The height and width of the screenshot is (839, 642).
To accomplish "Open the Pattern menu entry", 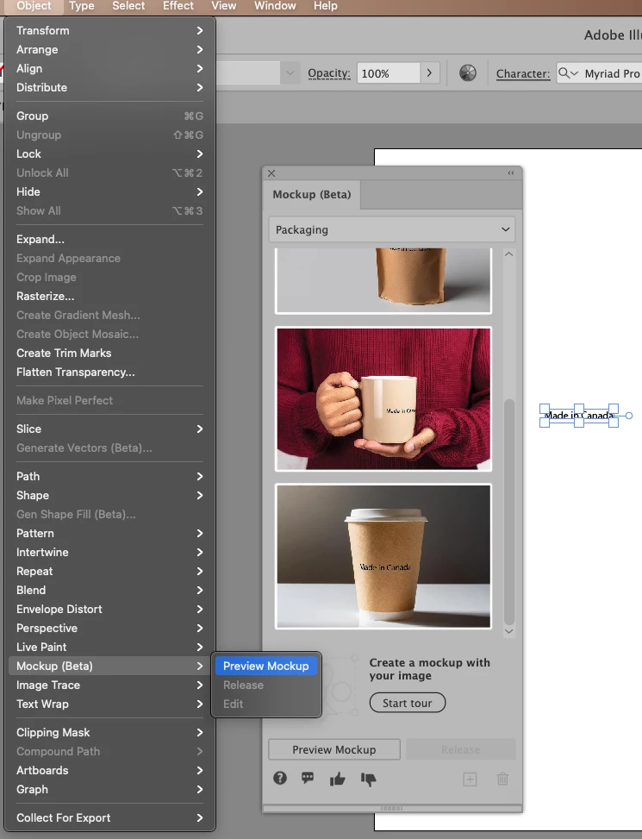I will [x=109, y=534].
